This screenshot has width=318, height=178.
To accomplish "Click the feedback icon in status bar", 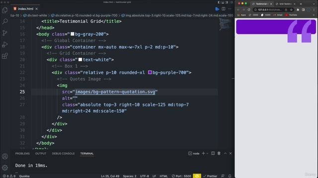I will pos(223,176).
